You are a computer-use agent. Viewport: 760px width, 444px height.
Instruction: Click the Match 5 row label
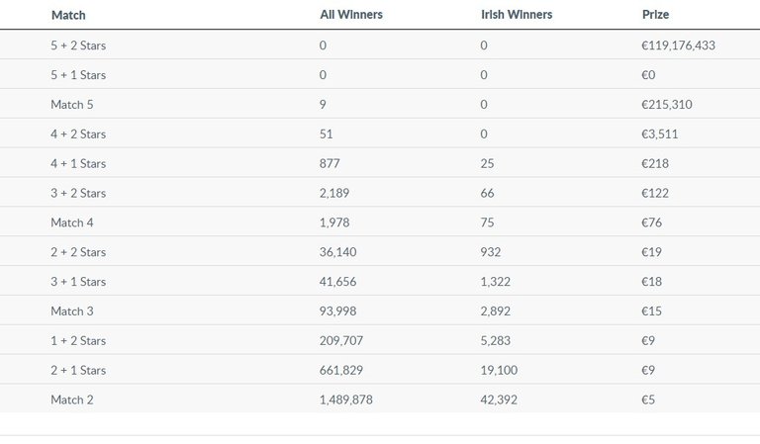coord(72,104)
